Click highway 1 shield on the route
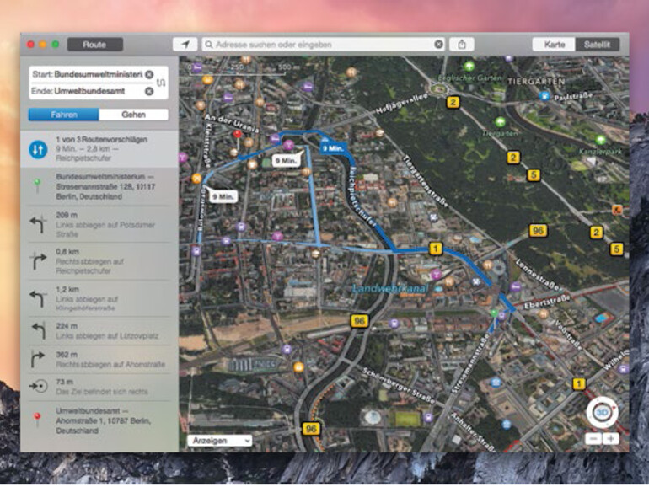This screenshot has width=649, height=487. (435, 249)
